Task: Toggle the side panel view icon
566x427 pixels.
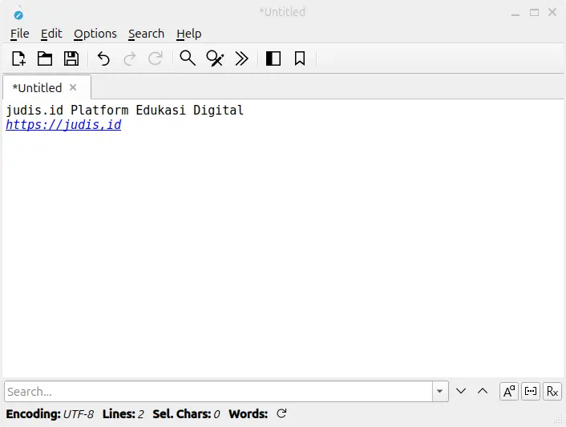Action: coord(273,58)
